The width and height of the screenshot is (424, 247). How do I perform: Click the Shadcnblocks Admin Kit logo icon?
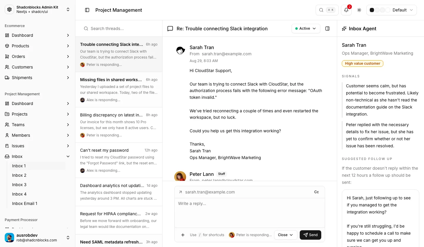[x=9, y=9]
